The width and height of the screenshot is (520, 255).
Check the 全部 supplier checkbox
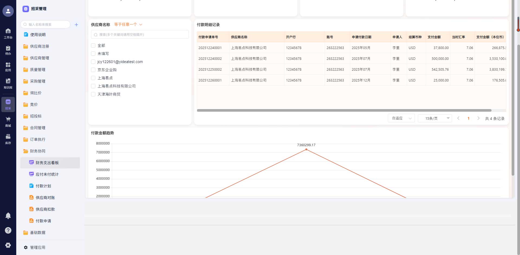tap(93, 45)
